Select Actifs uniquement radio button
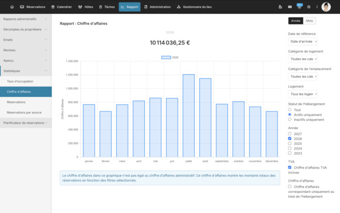Screen dimensions: 340x213 pyautogui.click(x=290, y=114)
